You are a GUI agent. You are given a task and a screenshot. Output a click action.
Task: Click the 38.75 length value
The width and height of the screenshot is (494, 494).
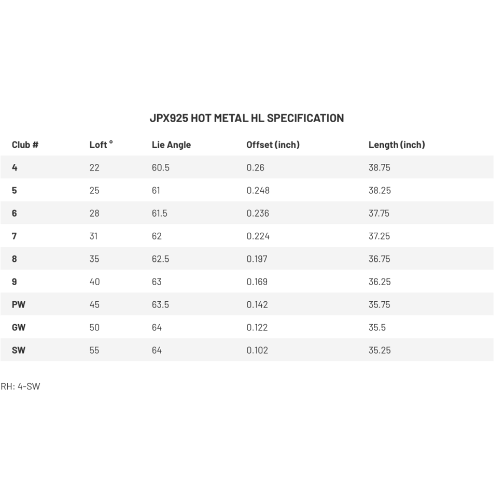coord(379,167)
